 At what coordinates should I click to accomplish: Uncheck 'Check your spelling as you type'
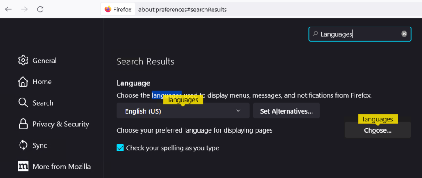tap(120, 148)
